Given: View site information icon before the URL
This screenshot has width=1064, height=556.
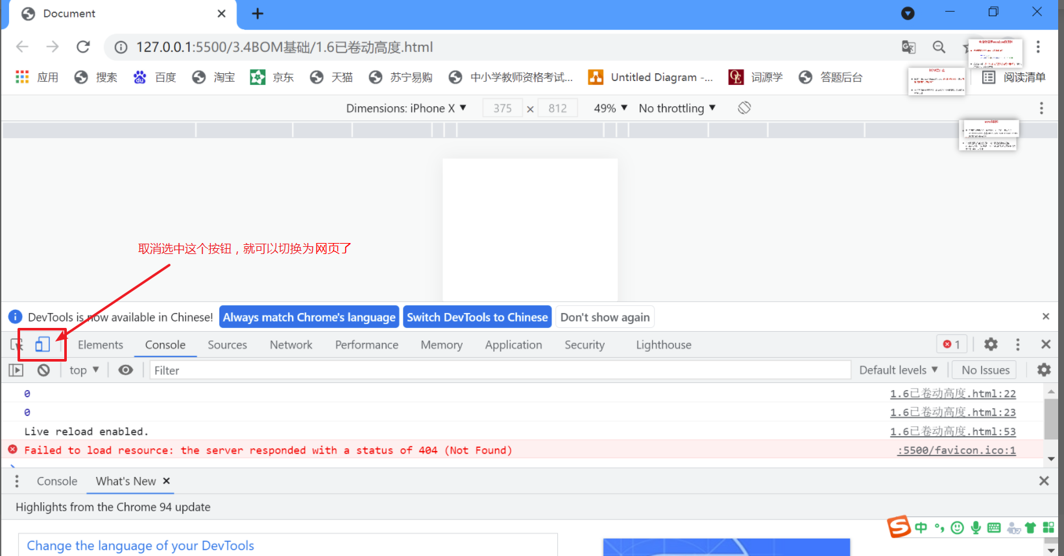Looking at the screenshot, I should pyautogui.click(x=121, y=47).
